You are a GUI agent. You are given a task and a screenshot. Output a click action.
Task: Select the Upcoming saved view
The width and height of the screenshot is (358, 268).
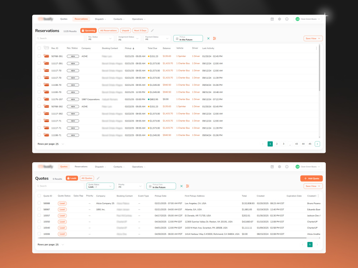coord(88,30)
